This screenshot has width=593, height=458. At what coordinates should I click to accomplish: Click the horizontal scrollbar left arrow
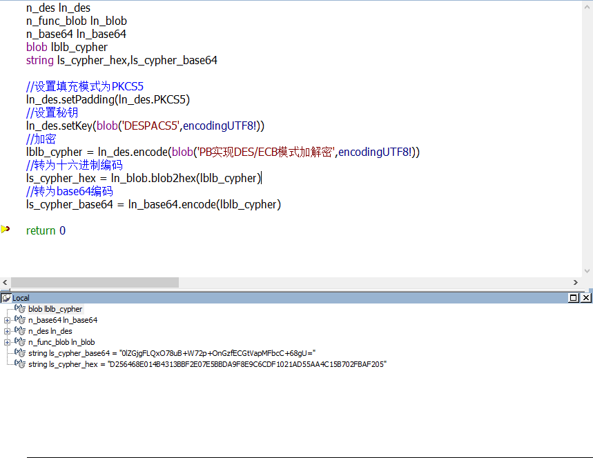(5, 282)
